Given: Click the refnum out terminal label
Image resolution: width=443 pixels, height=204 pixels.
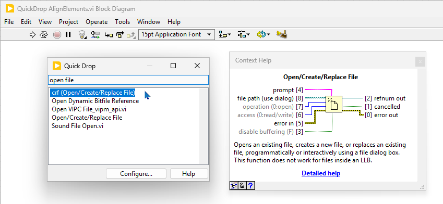Looking at the screenshot, I should [385, 98].
